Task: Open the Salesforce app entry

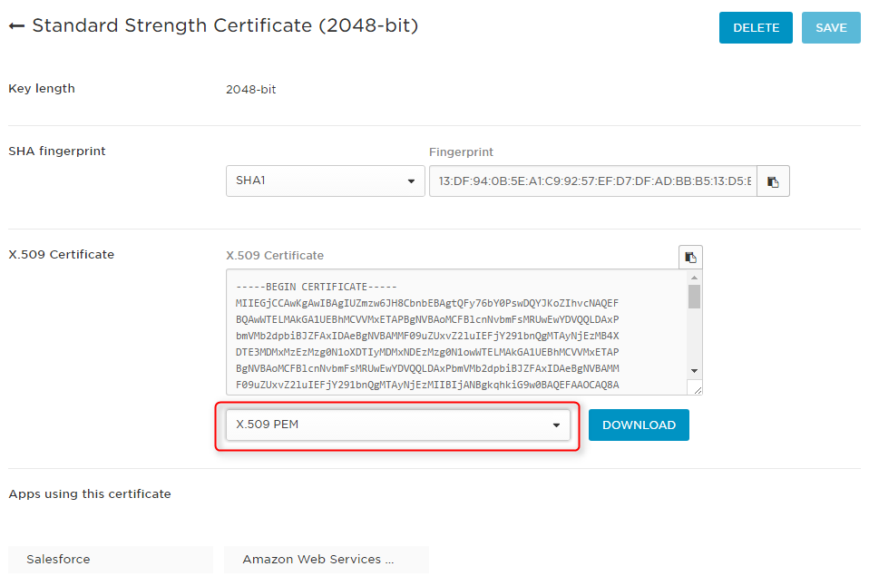Action: pyautogui.click(x=111, y=560)
